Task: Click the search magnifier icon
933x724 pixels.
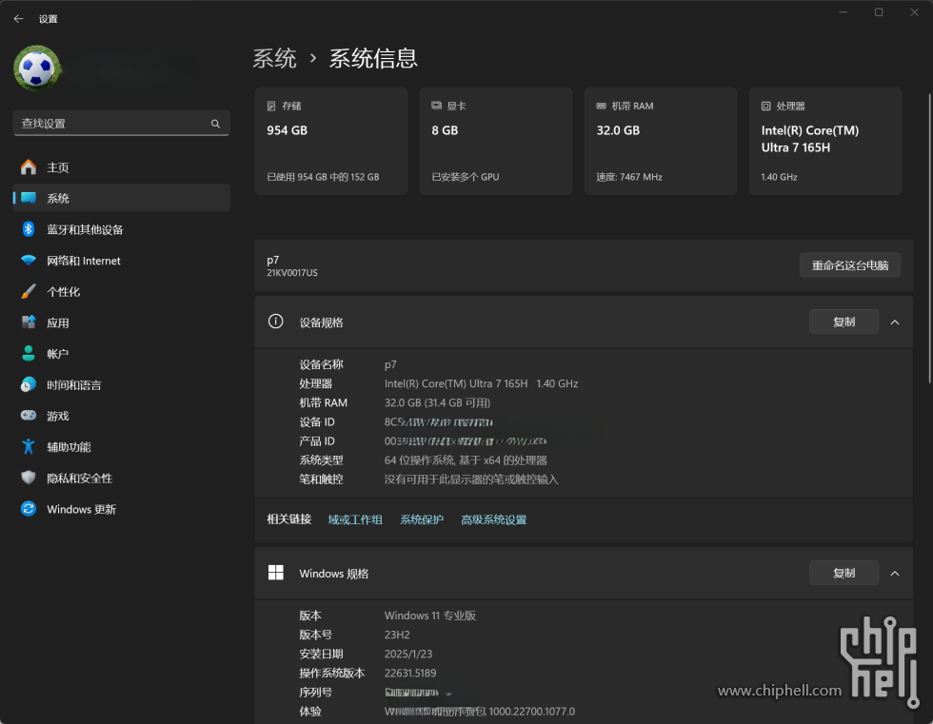Action: [215, 124]
